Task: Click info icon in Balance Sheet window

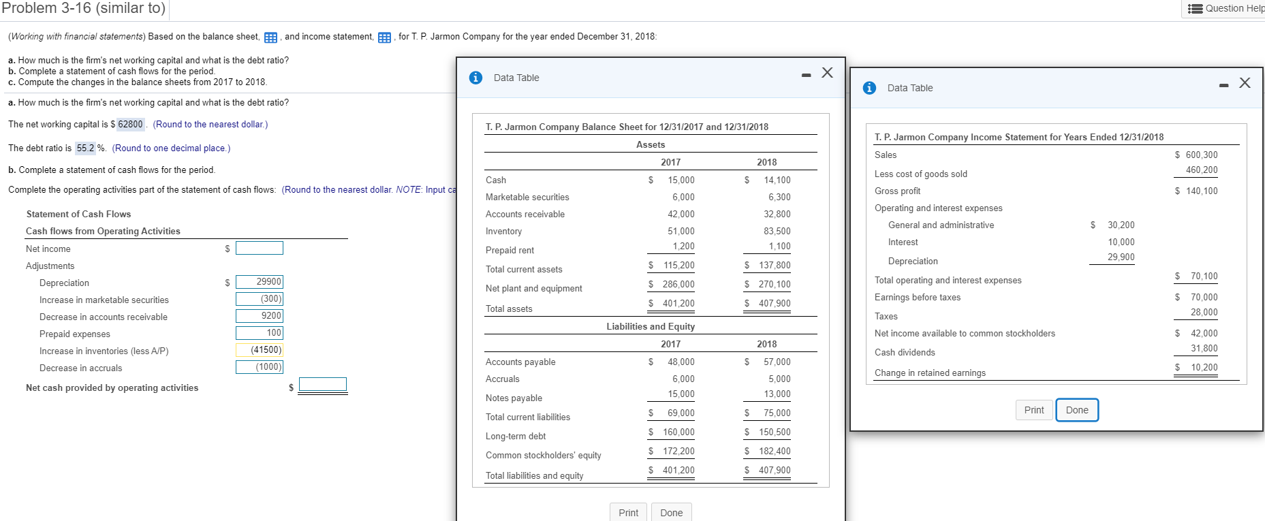Action: point(476,78)
